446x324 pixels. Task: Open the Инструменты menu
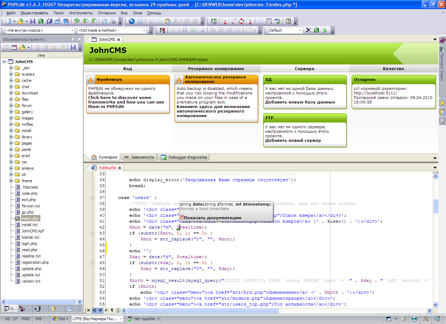pyautogui.click(x=81, y=13)
